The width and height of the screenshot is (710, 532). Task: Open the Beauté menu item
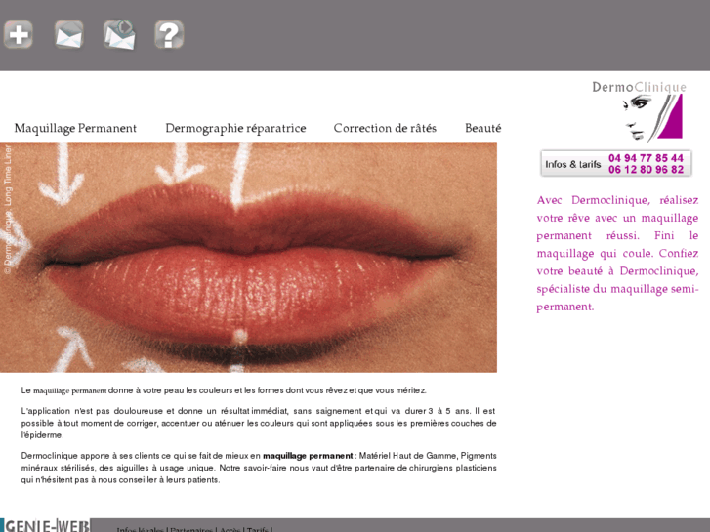[x=483, y=128]
